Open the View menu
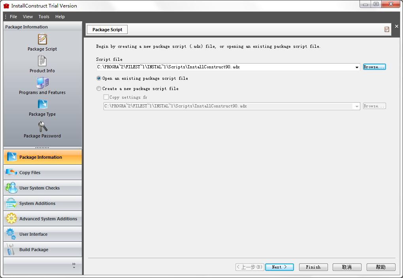Screen dimensions: 403x278 pyautogui.click(x=28, y=17)
